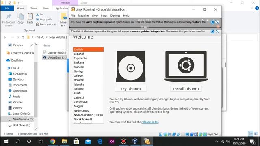
Task: Click the recording indicator in VirtualBox status bar
Action: click(192, 134)
